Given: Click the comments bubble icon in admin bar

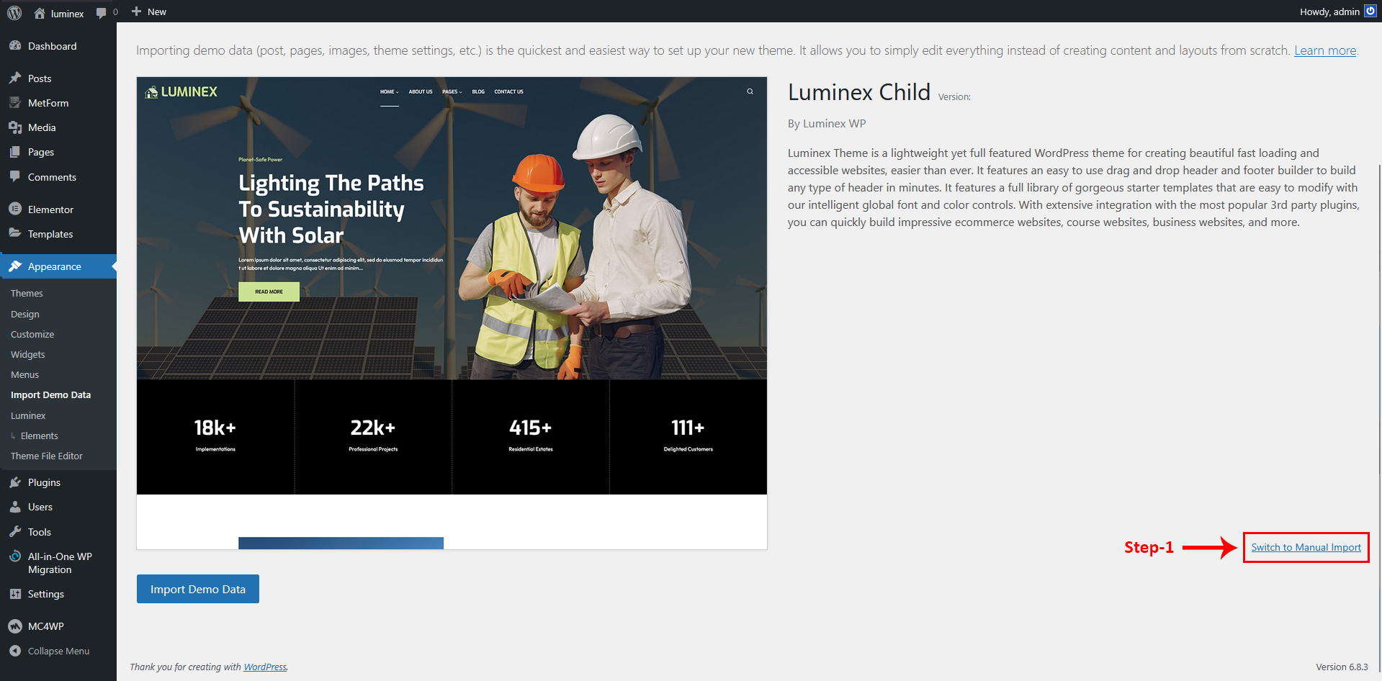Looking at the screenshot, I should [102, 12].
